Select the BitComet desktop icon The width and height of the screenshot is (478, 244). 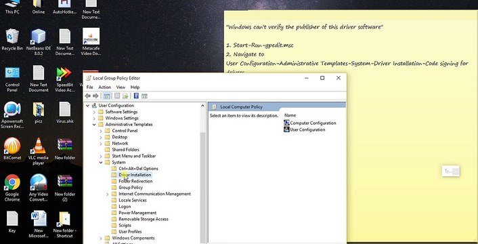coord(12,149)
